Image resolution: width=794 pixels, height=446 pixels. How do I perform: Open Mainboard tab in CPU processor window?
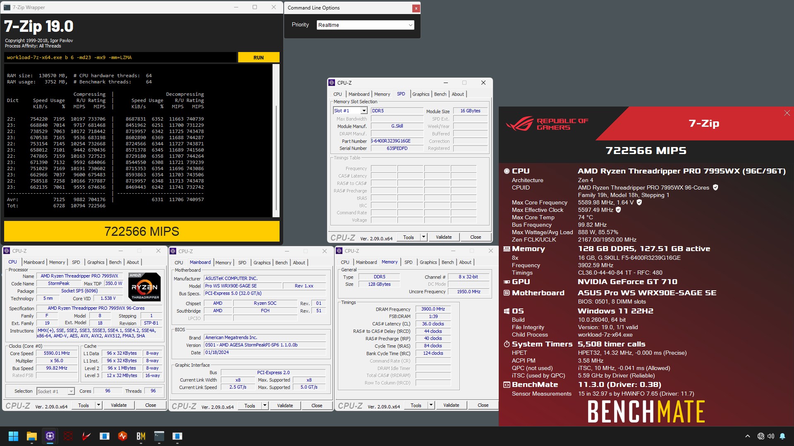coord(34,262)
